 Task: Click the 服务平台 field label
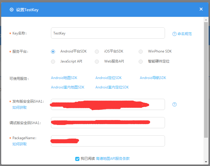[20, 52]
